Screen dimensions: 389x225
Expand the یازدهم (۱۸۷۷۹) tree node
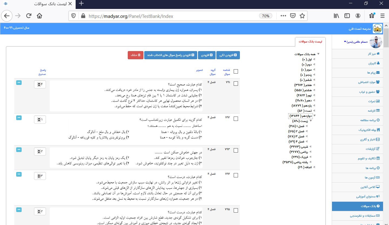coord(314,105)
